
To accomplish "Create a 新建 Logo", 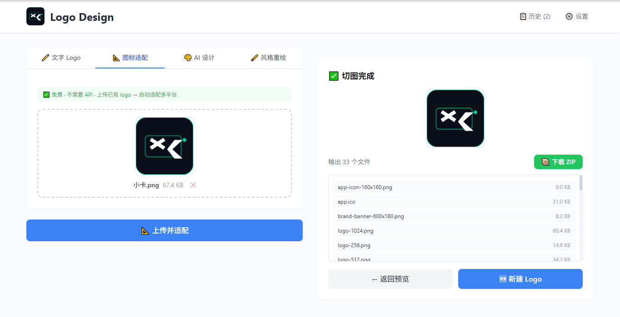I will click(x=520, y=279).
